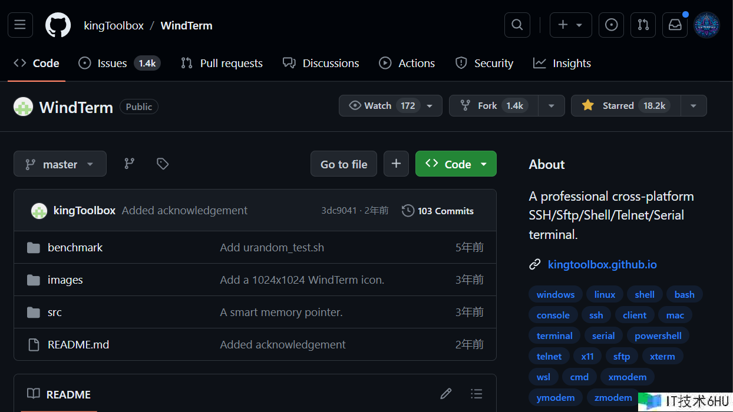
Task: Open the notifications inbox icon
Action: click(x=675, y=25)
